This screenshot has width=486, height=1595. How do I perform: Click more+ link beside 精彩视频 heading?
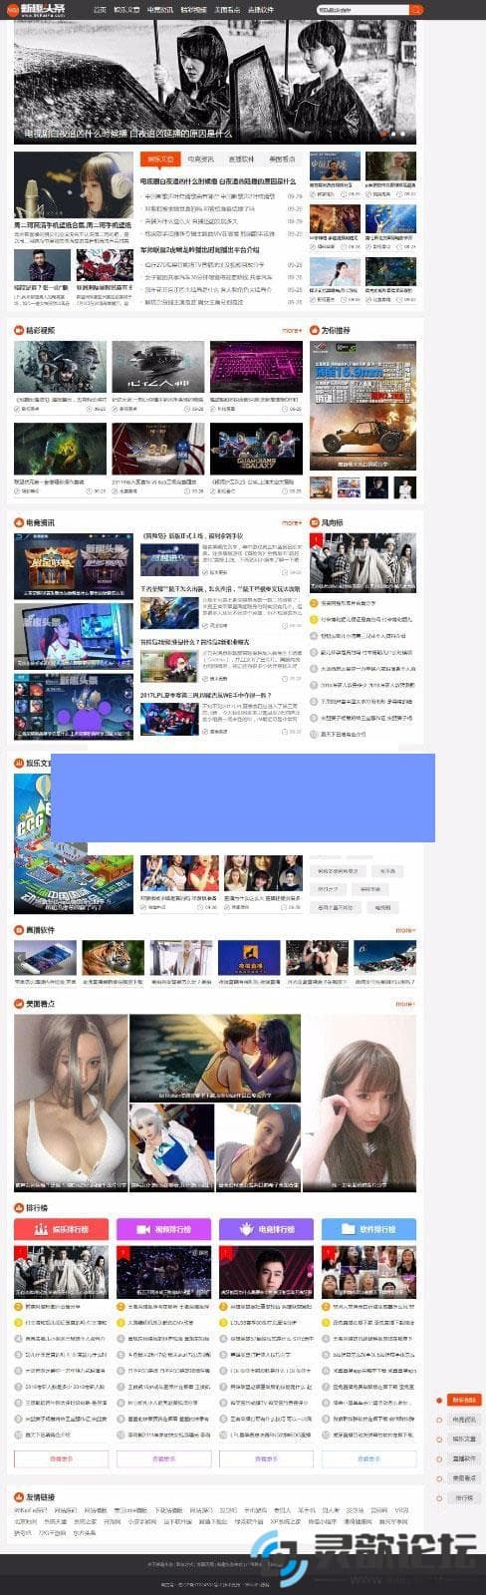click(x=291, y=330)
